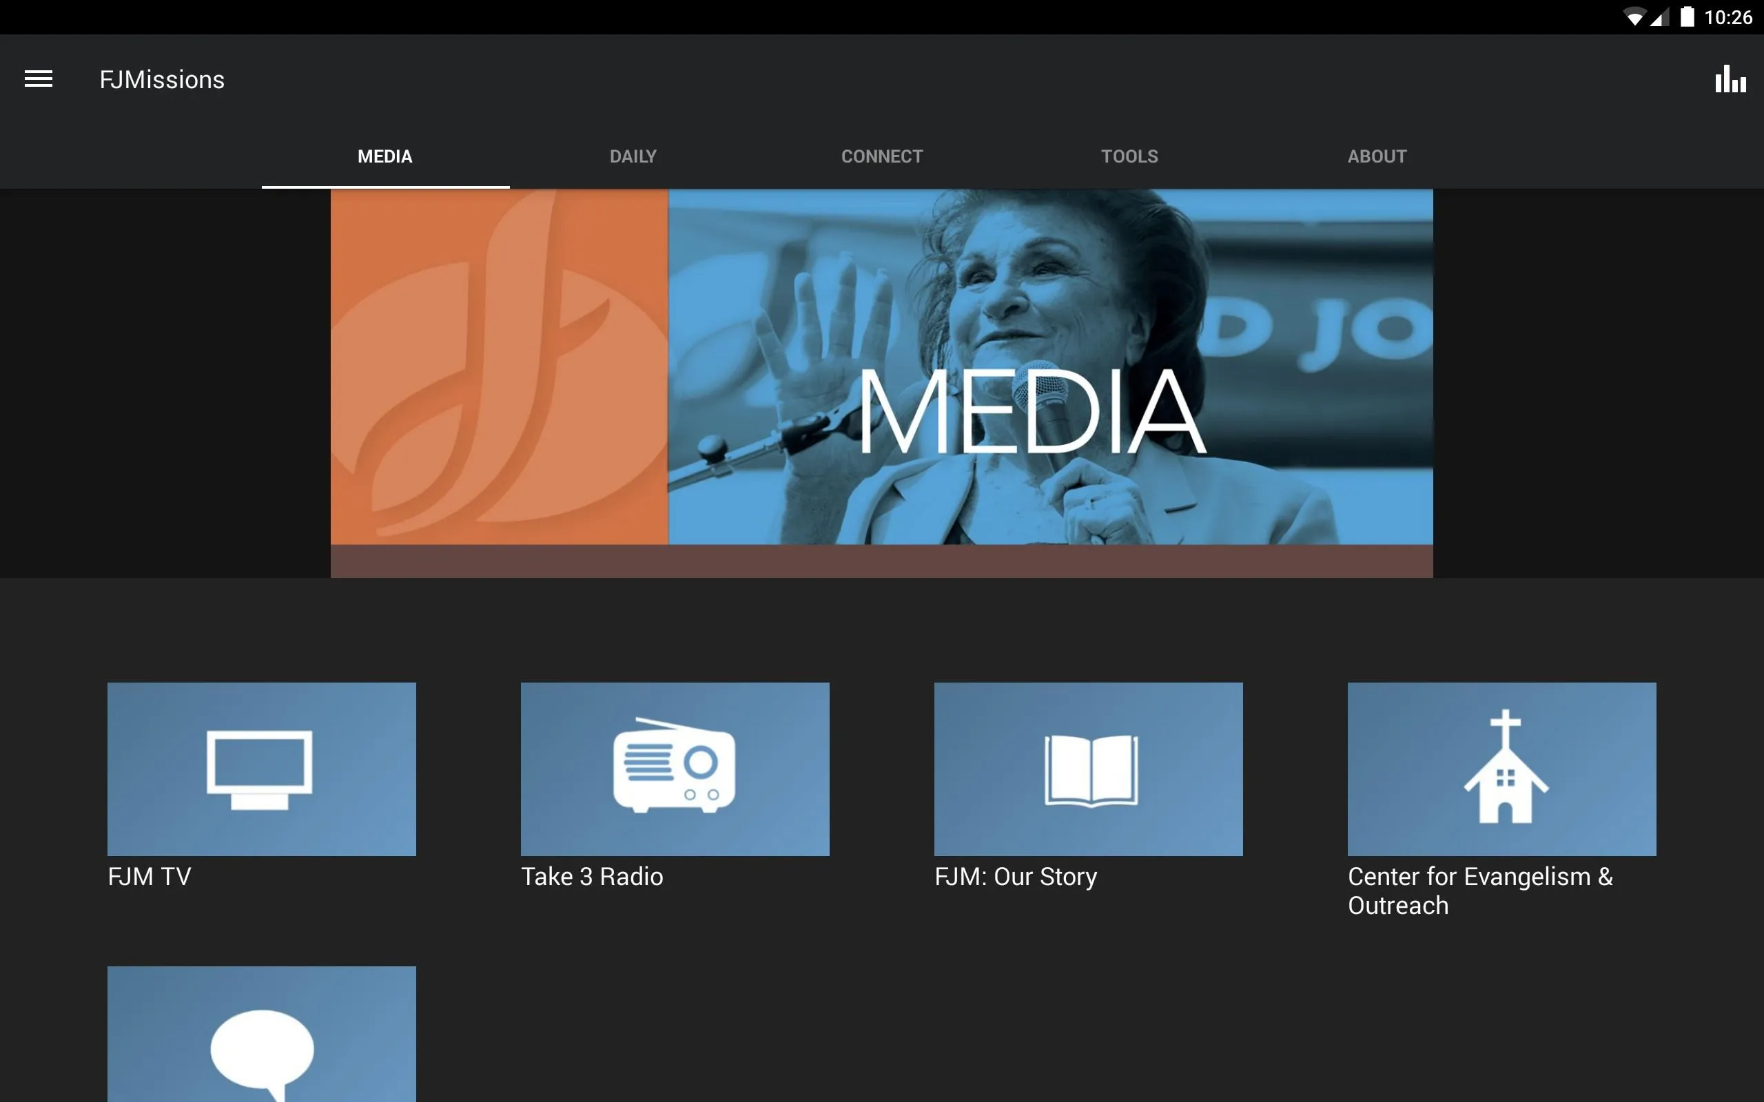Click the MEDIA tab label
This screenshot has width=1764, height=1102.
pos(384,155)
